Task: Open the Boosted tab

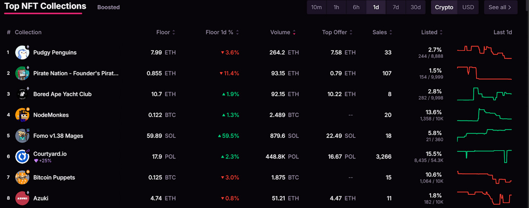Action: pos(108,7)
